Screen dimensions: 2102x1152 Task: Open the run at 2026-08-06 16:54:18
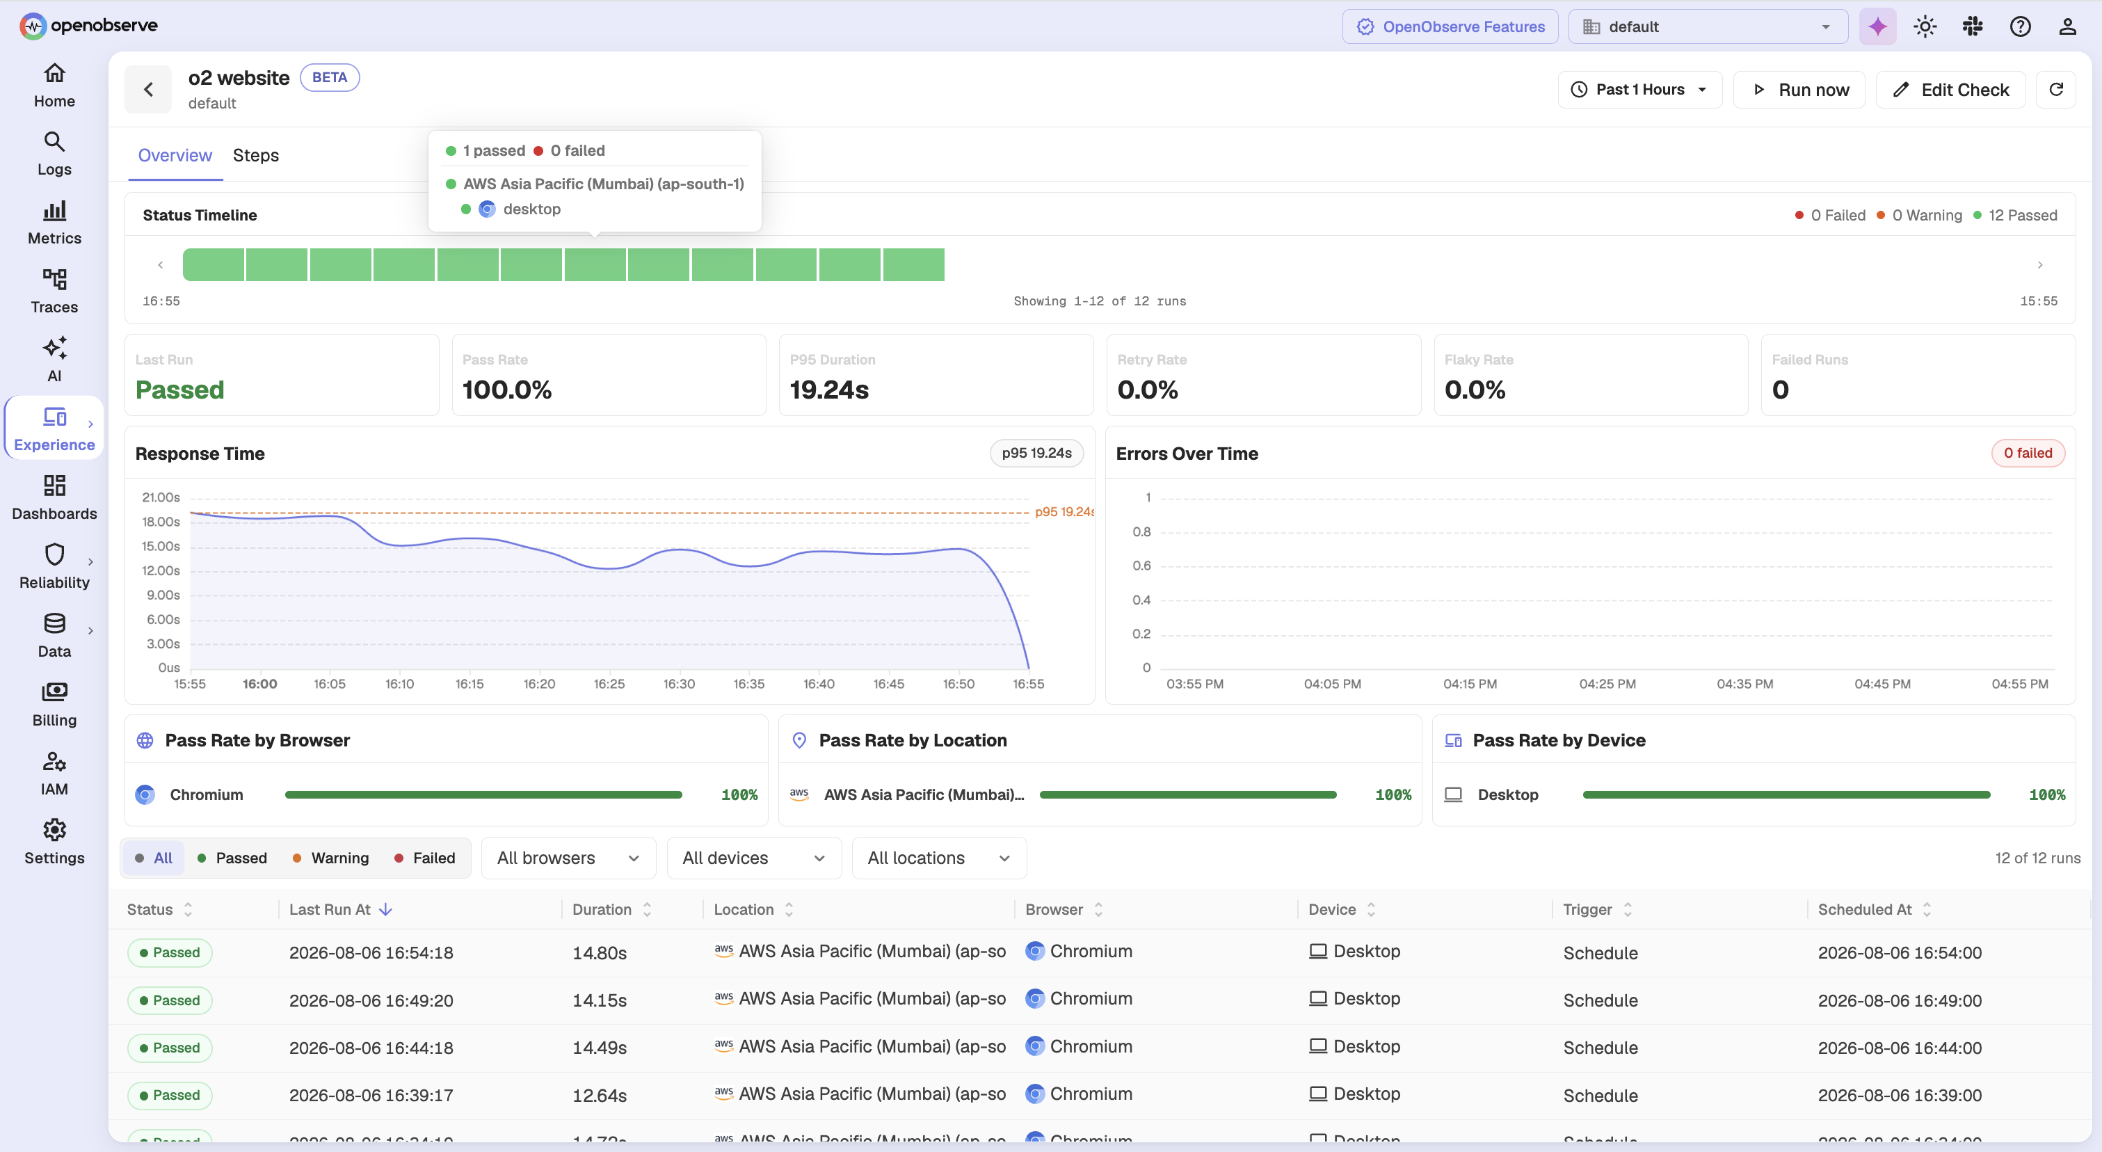(x=1099, y=952)
